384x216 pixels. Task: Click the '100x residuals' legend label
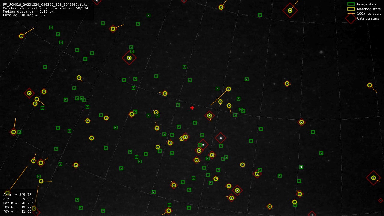point(369,14)
